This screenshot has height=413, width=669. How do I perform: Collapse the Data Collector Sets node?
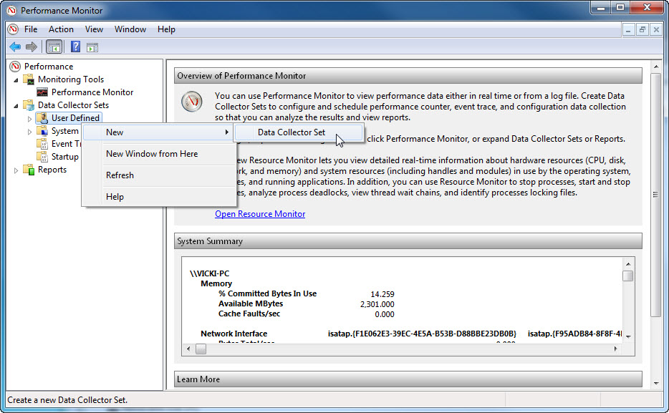tap(16, 105)
